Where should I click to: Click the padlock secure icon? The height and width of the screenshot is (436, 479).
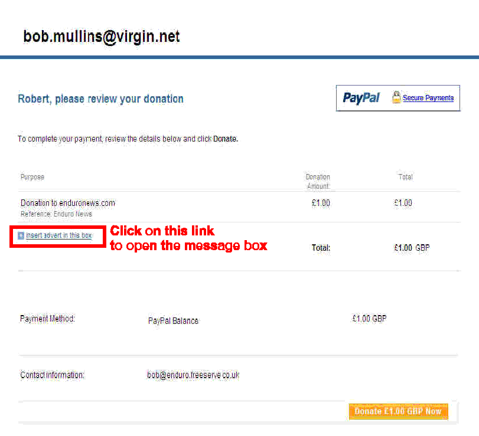(x=396, y=97)
